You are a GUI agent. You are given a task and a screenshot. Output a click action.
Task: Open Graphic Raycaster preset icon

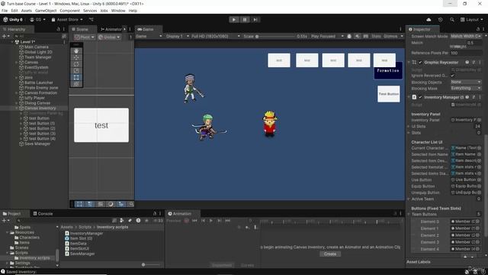(474, 63)
